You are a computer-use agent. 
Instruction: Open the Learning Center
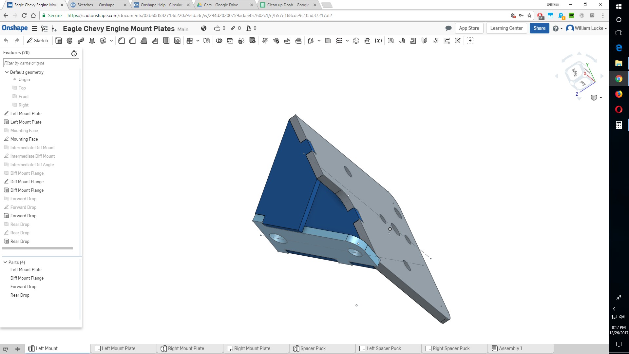coord(506,29)
